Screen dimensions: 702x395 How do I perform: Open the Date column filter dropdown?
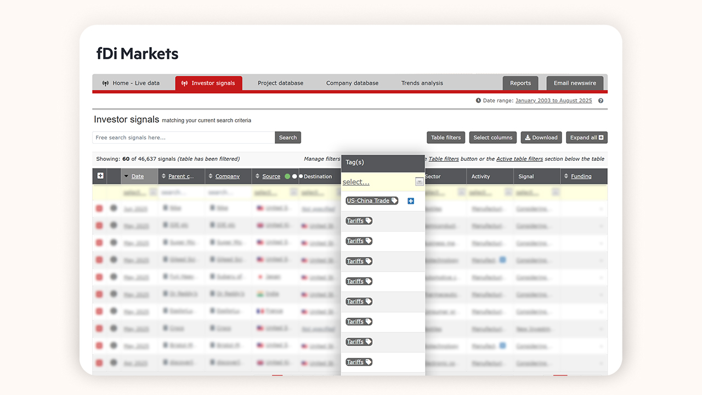(x=153, y=192)
